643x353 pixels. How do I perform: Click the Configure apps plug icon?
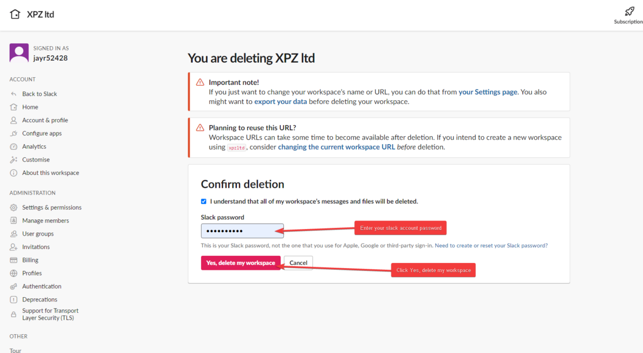pos(13,134)
